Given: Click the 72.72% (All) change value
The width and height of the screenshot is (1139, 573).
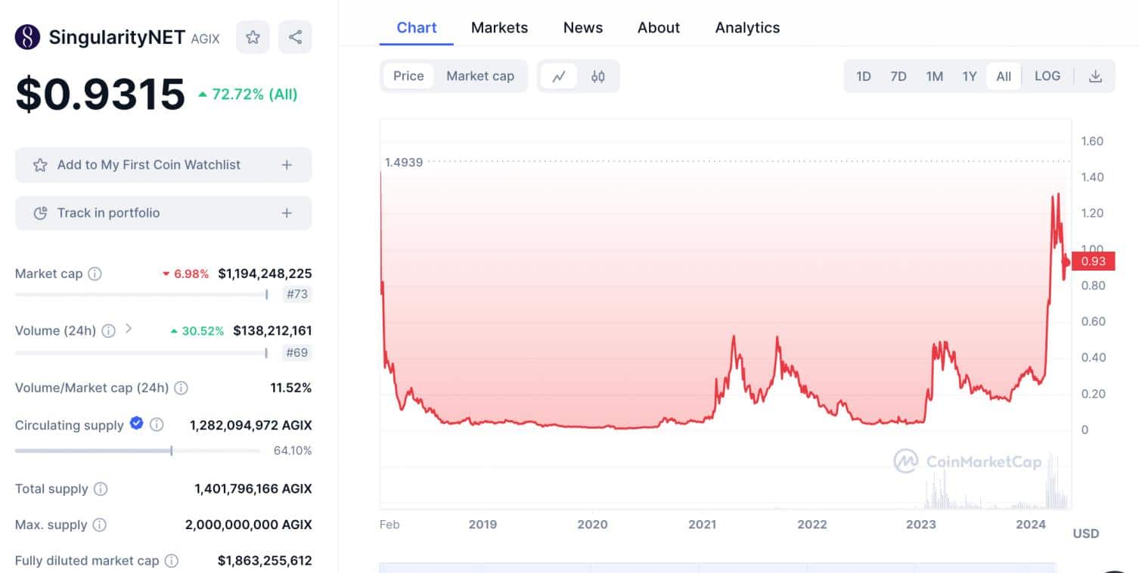Looking at the screenshot, I should (x=249, y=94).
